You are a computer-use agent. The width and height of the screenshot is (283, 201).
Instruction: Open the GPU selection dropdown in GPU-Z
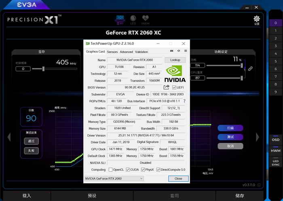114,178
